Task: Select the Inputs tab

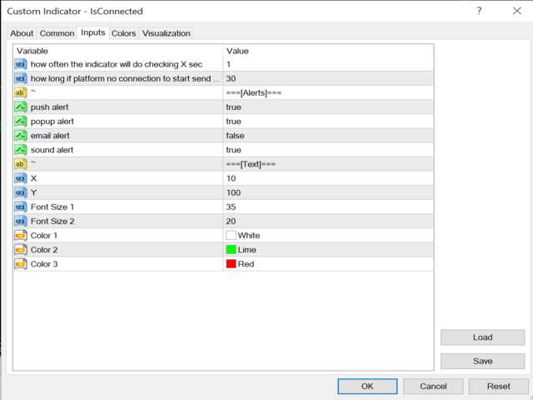Action: (92, 32)
